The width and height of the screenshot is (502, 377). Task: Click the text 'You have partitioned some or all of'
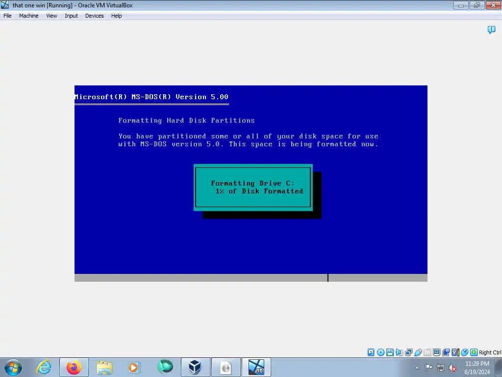click(195, 136)
